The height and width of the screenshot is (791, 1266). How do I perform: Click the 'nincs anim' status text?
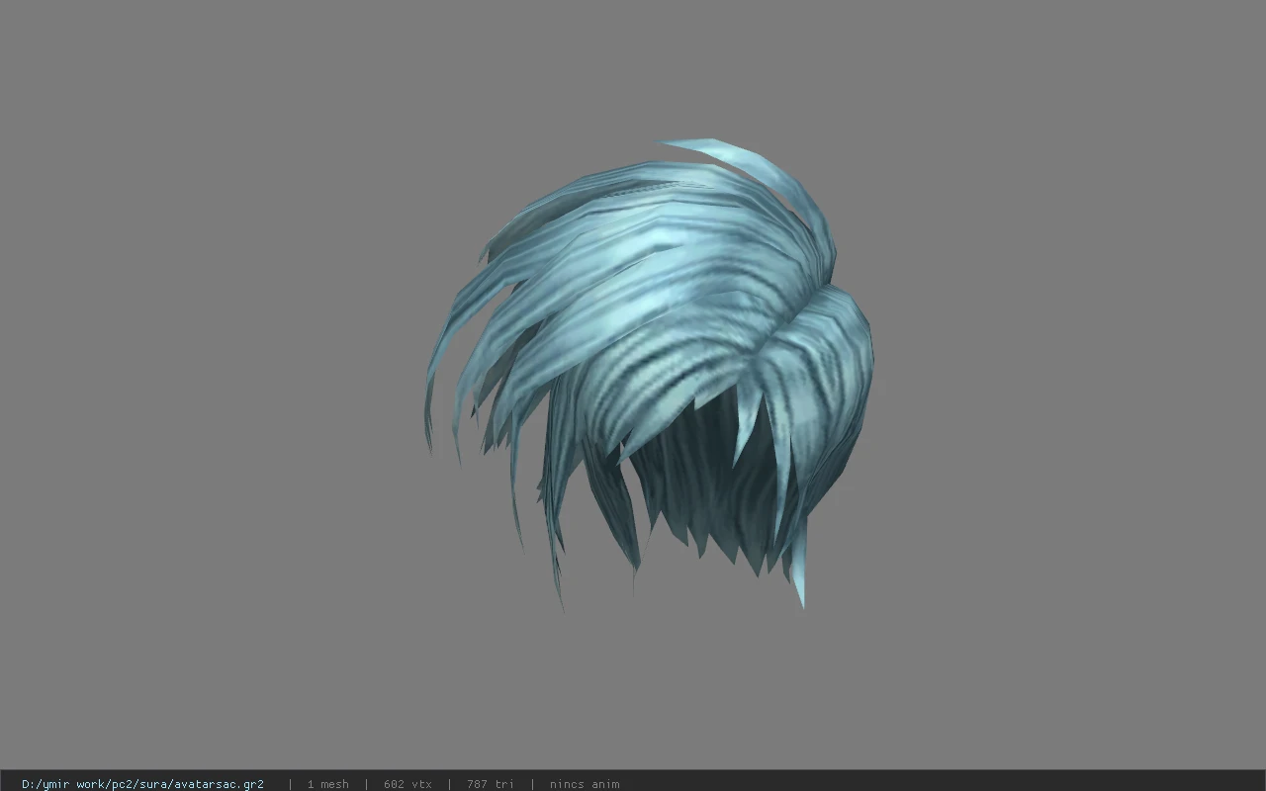(x=585, y=784)
